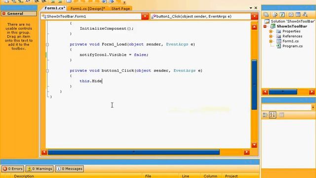The image size is (316, 178).
Task: Toggle the 0 Warnings filter
Action: click(x=39, y=169)
